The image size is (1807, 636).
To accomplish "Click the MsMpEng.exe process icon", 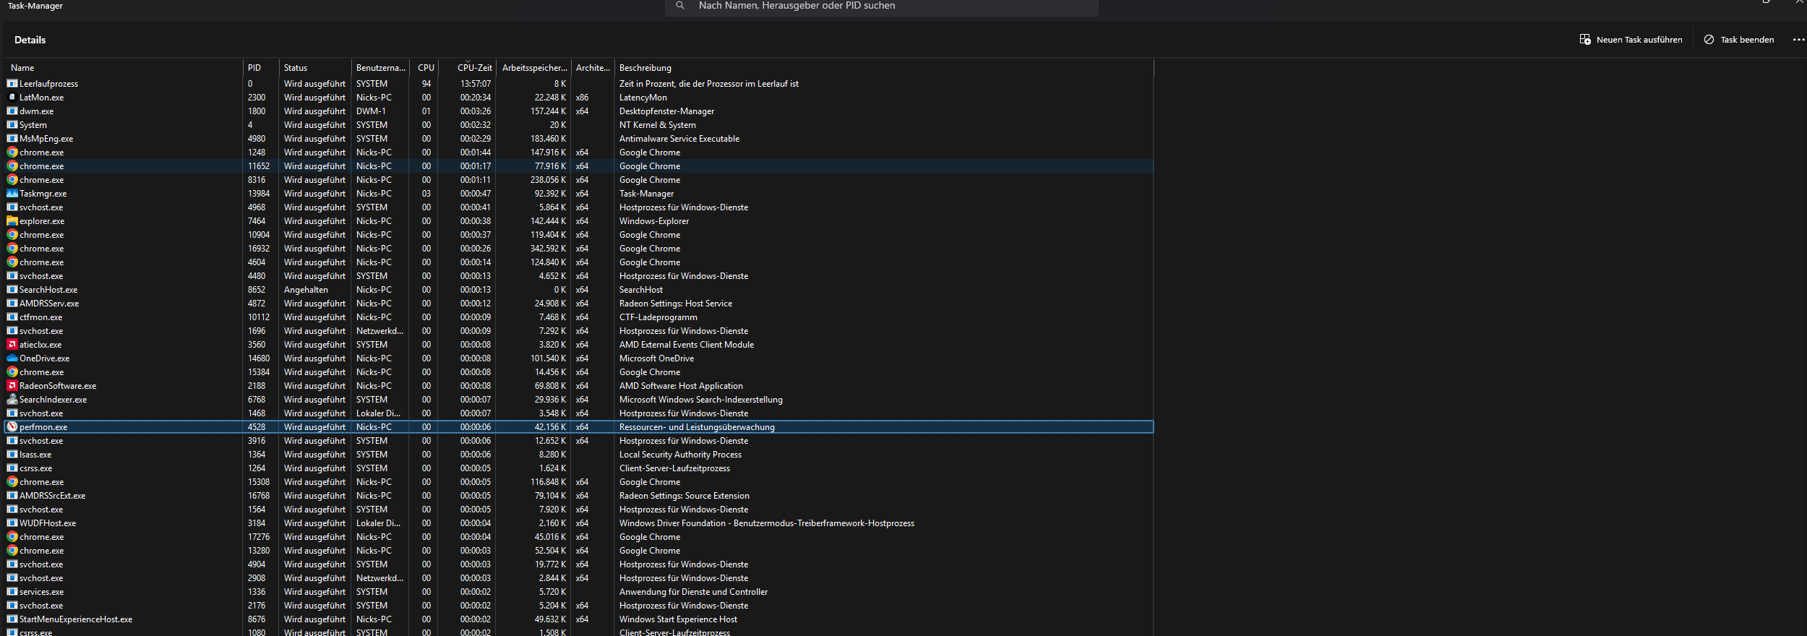I will click(x=12, y=139).
